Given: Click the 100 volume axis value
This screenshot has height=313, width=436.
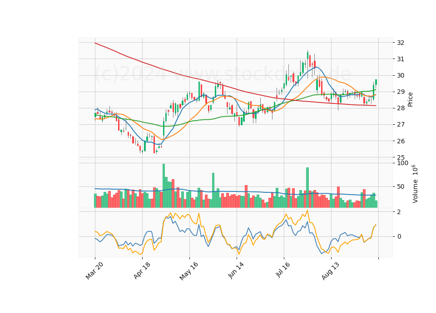Looking at the screenshot, I should click(403, 163).
